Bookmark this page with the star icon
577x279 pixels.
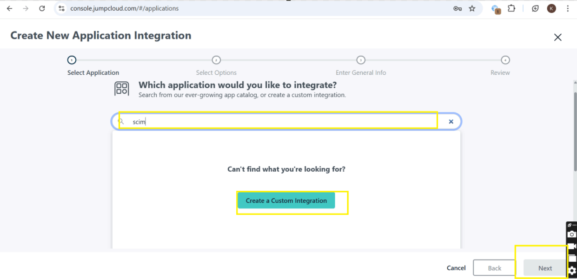pos(471,8)
